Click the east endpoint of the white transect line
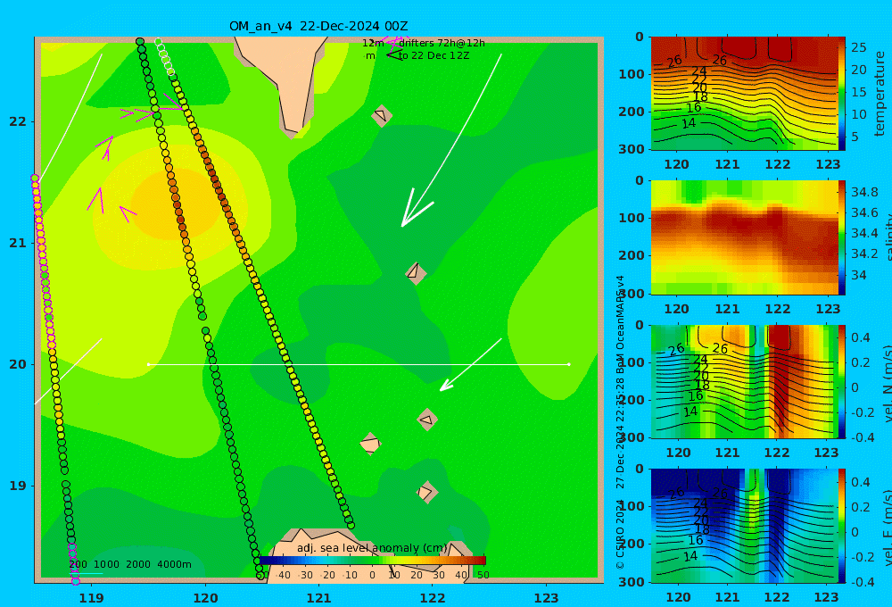 [x=569, y=364]
